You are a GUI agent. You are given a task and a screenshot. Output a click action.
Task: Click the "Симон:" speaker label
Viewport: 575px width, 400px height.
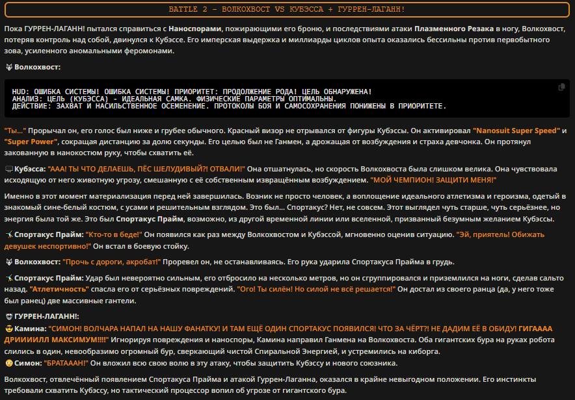click(28, 363)
